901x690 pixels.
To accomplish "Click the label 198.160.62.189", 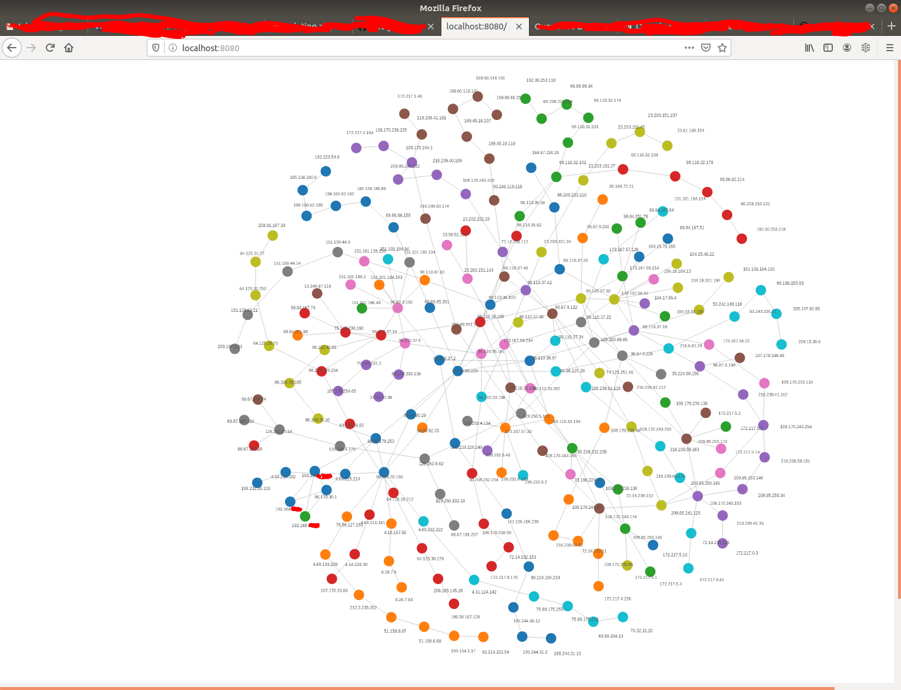I will [x=308, y=206].
